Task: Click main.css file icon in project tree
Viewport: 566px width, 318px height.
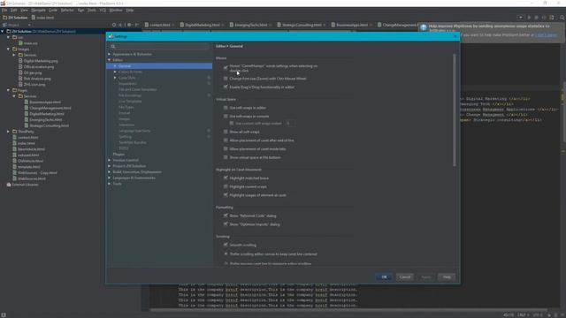Action: coord(20,43)
